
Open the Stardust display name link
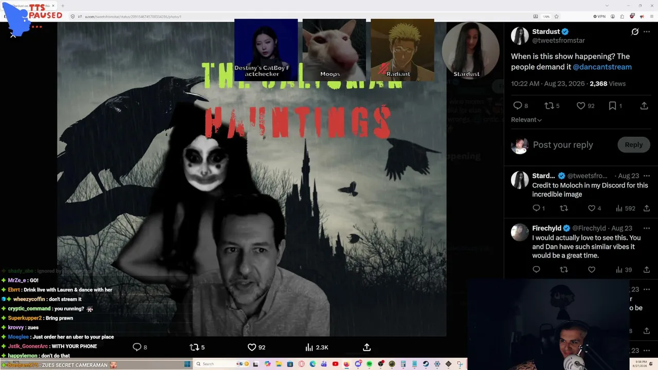click(546, 31)
